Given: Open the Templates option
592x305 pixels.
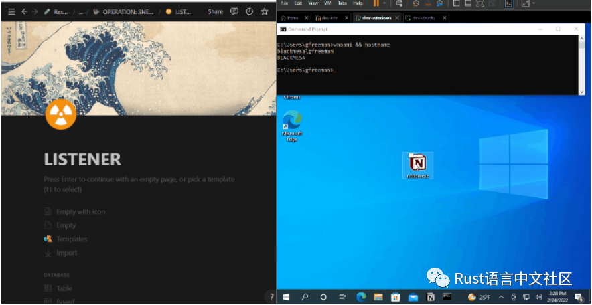Looking at the screenshot, I should (66, 239).
